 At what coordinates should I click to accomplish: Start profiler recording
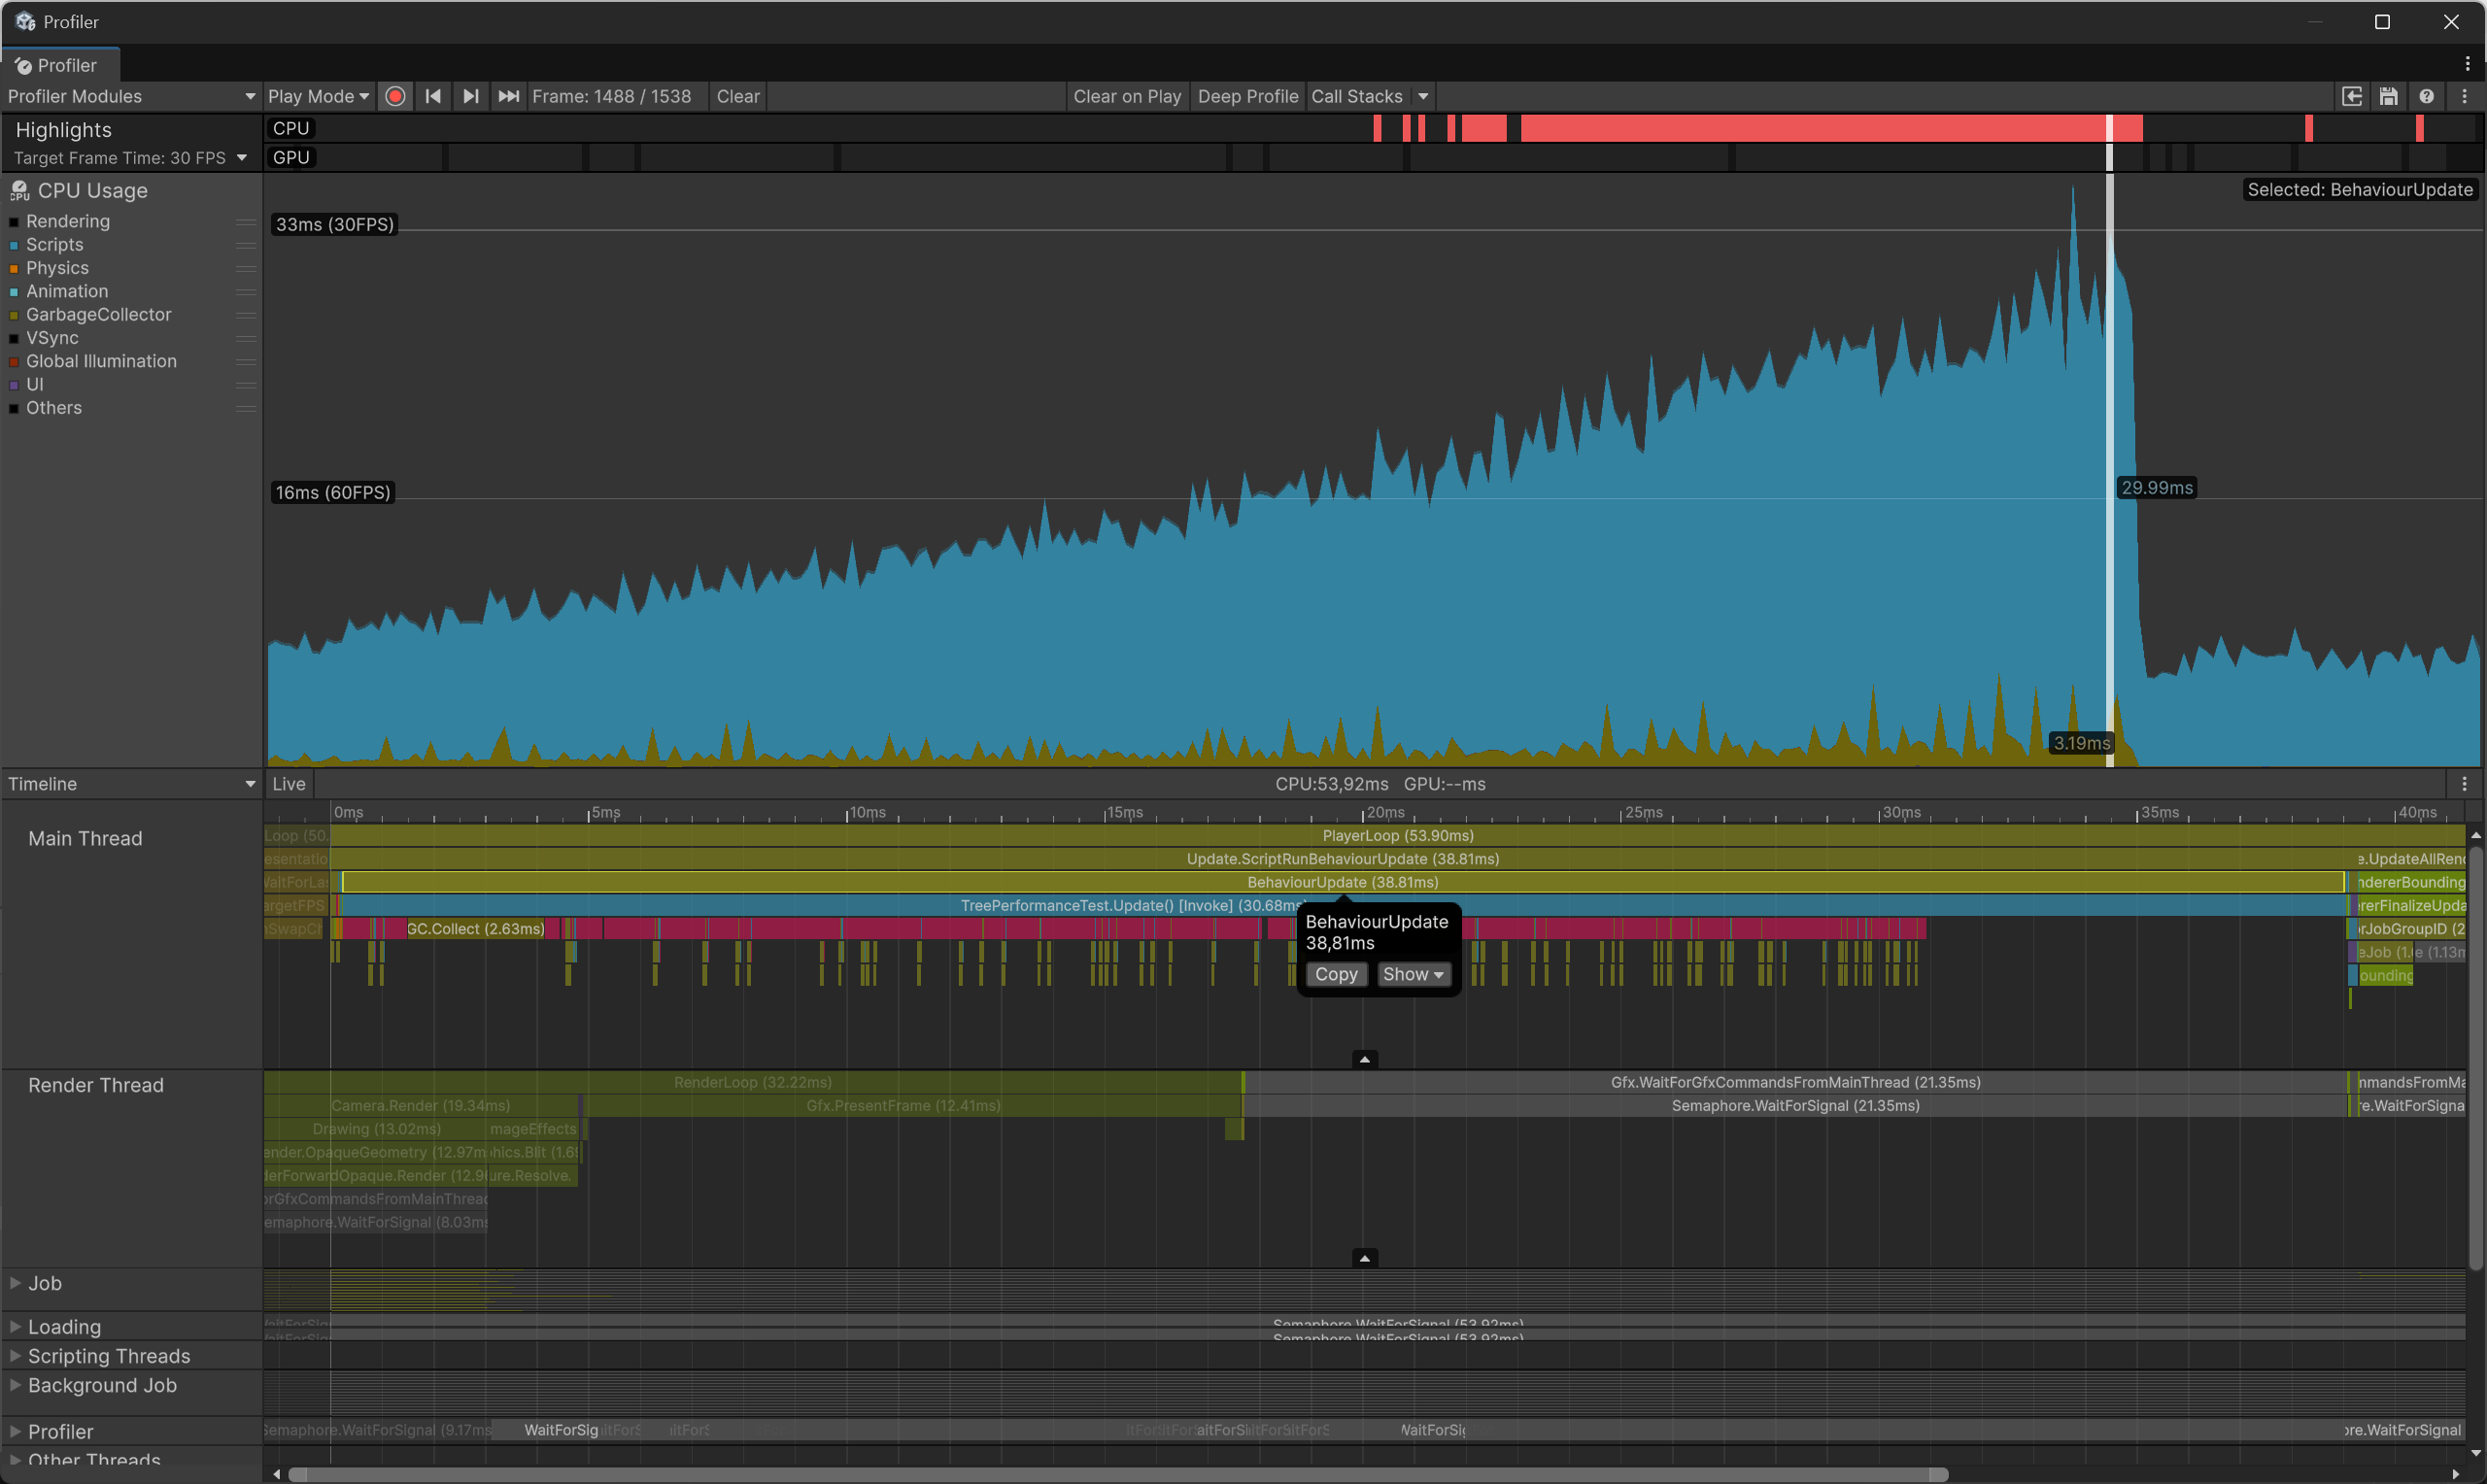click(x=395, y=96)
